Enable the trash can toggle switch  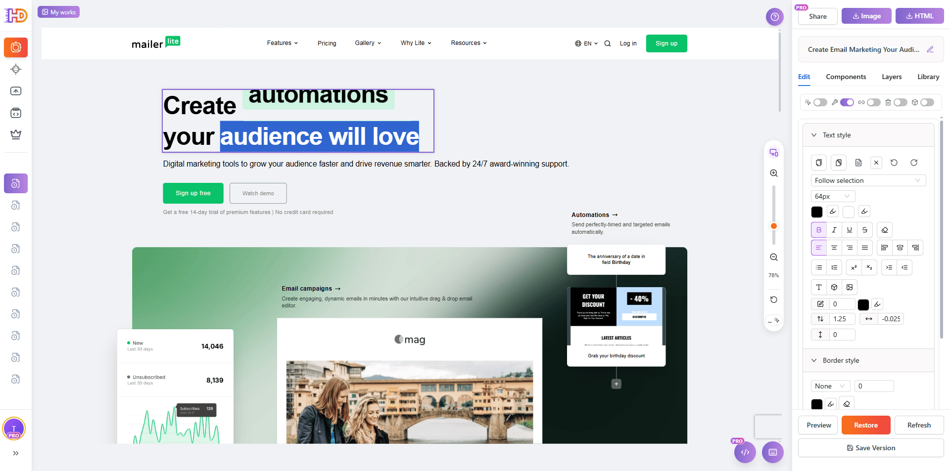900,102
